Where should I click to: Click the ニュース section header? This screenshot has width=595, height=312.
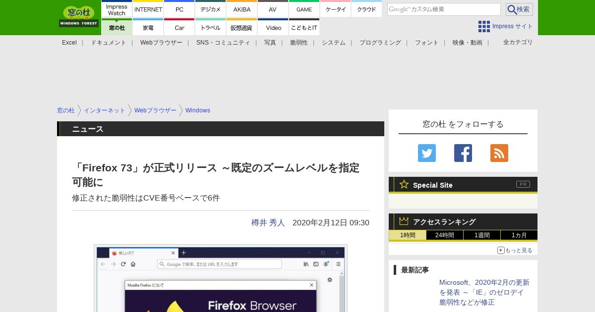221,129
